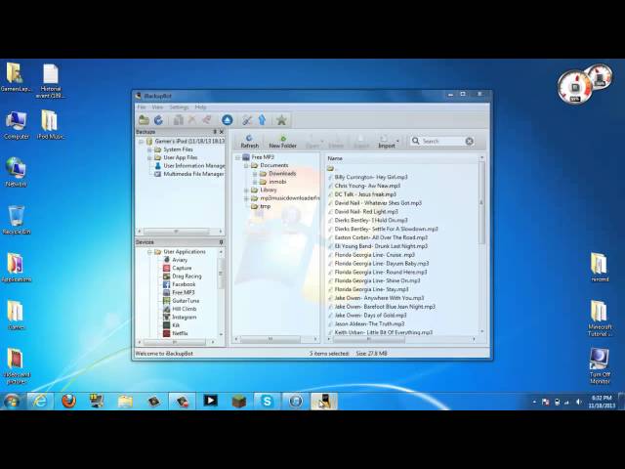Click the file list vertical scrollbar thumb
Screen dimensions: 625x469
click(481, 202)
